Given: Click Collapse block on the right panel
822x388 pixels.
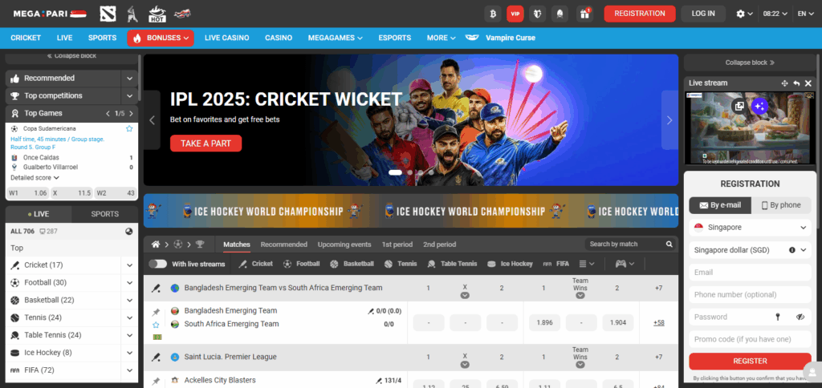Looking at the screenshot, I should (751, 63).
